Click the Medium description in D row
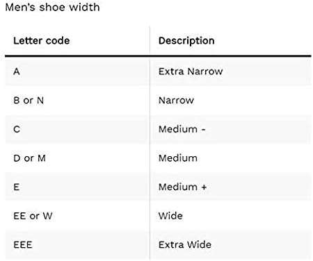This screenshot has height=261, width=313. pos(178,158)
